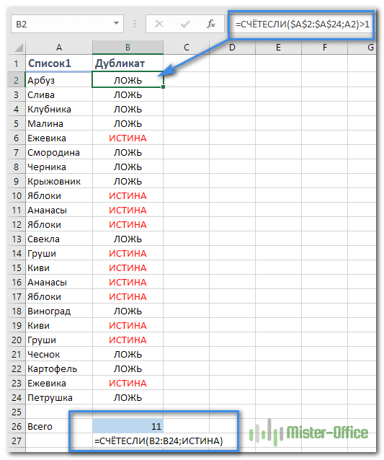This screenshot has width=384, height=460.
Task: Select the Свекла cell
Action: (x=59, y=239)
